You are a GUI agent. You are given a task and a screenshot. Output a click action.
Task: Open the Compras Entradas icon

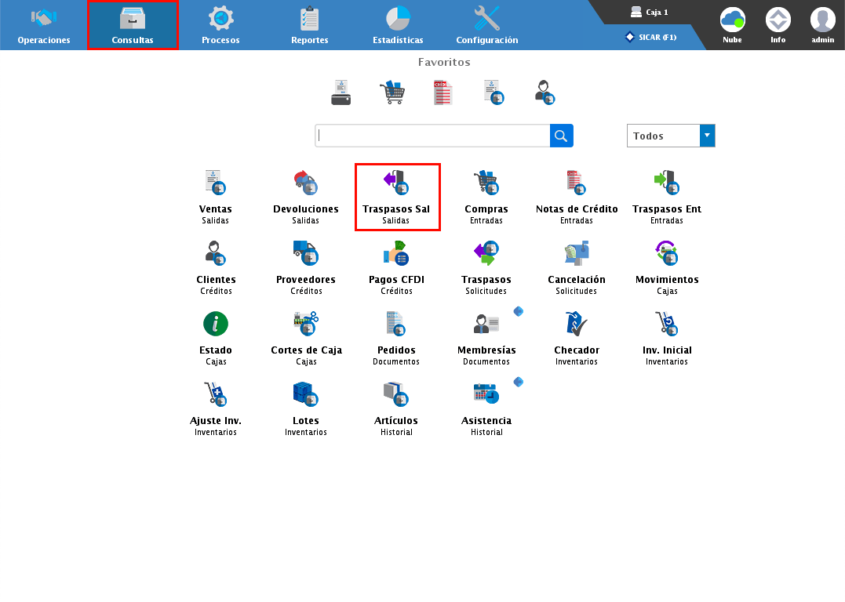486,184
